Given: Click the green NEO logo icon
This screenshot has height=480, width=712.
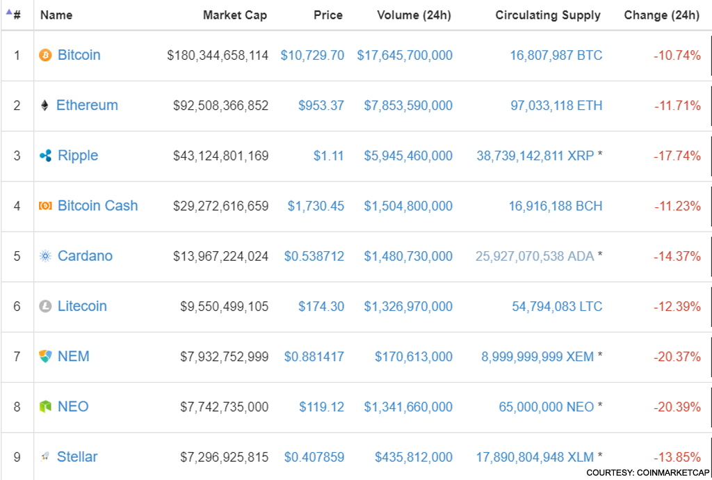Looking at the screenshot, I should click(x=45, y=406).
